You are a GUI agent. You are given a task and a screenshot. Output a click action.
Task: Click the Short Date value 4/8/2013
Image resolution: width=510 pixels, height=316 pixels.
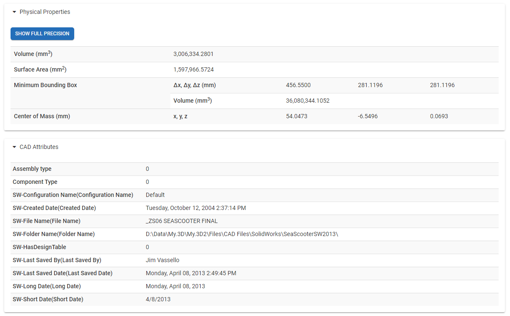click(x=158, y=300)
